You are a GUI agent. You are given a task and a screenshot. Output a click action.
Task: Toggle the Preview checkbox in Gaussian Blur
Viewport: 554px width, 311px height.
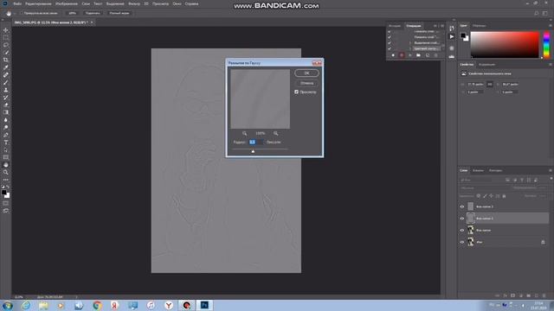tap(296, 92)
